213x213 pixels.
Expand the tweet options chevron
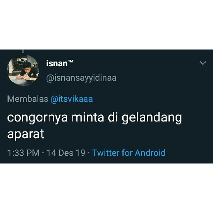[203, 63]
